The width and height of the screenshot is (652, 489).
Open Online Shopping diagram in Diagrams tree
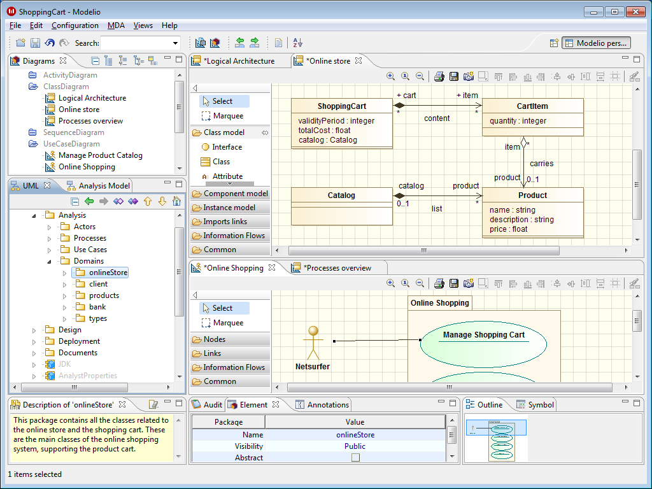tap(80, 167)
